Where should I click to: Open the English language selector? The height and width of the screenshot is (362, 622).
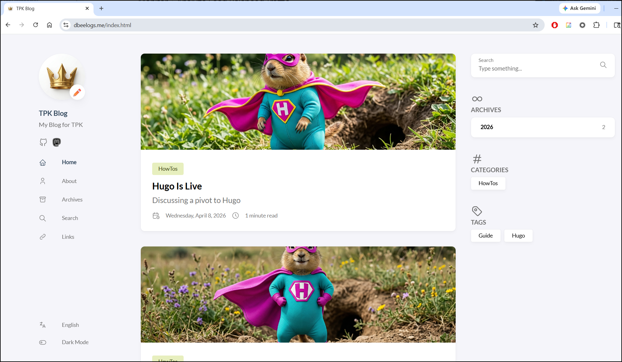(x=70, y=325)
